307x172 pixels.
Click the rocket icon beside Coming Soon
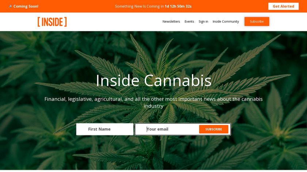10,7
